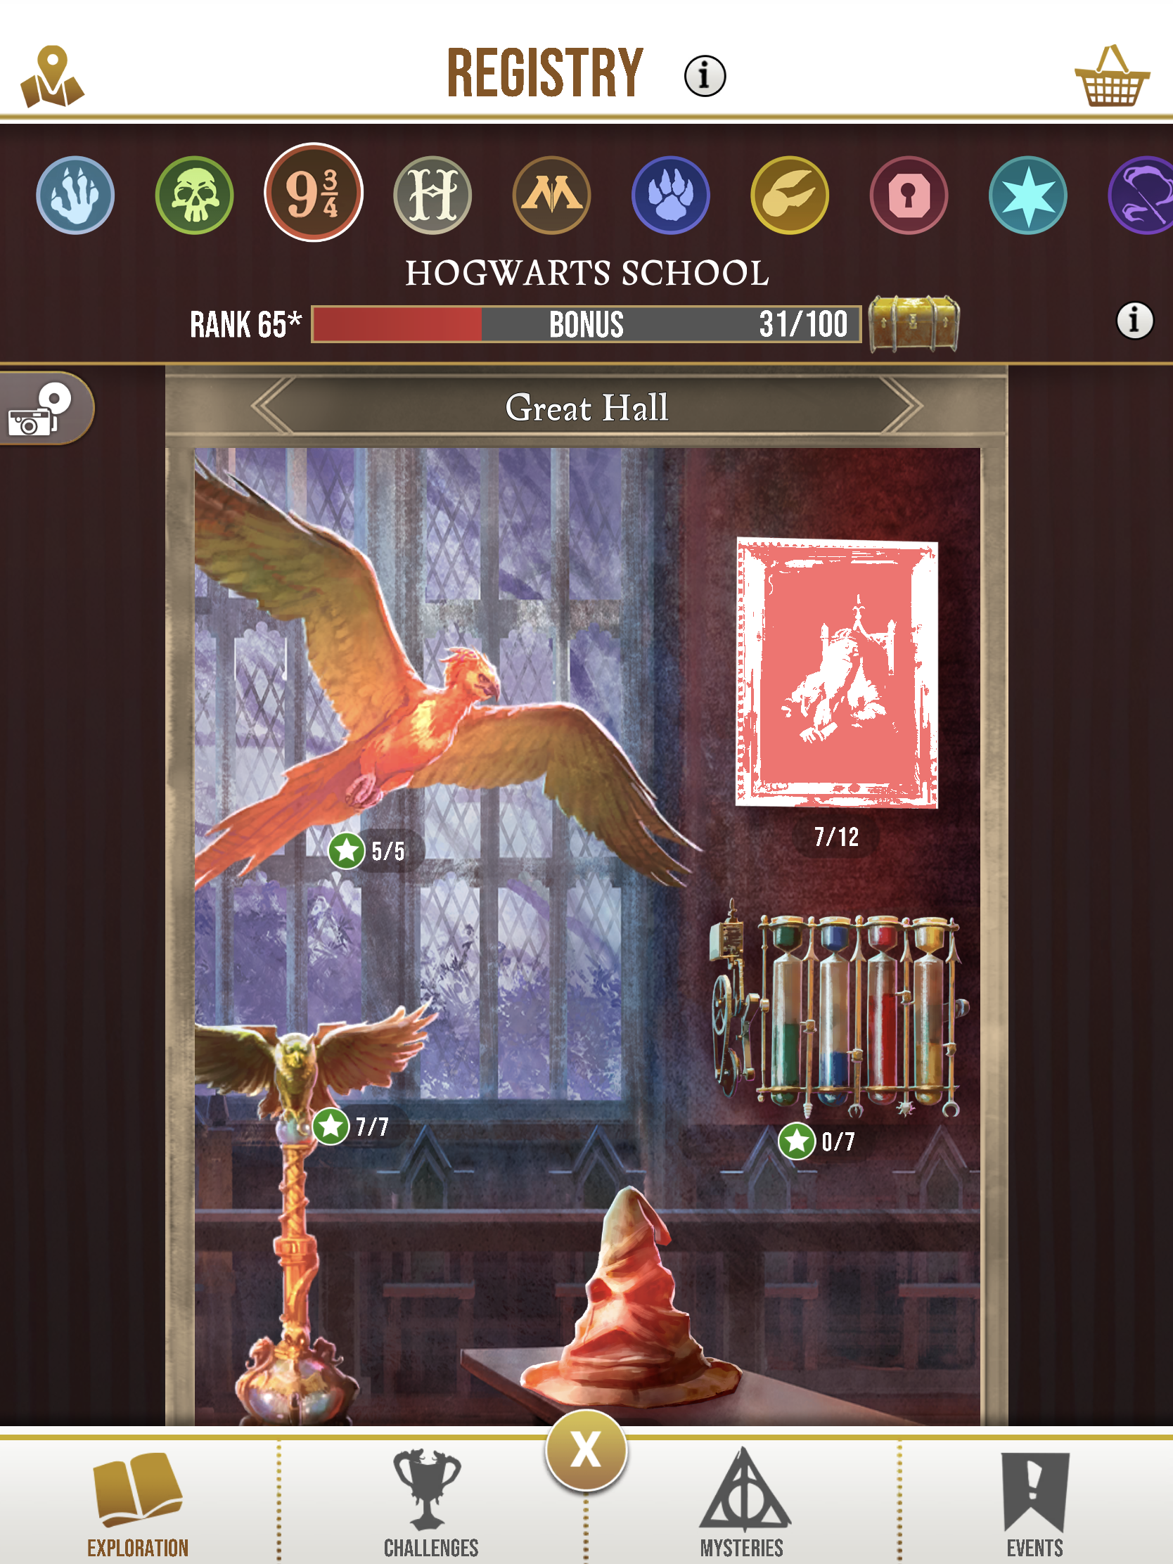Close the registry with X button
The image size is (1173, 1564).
(x=586, y=1450)
